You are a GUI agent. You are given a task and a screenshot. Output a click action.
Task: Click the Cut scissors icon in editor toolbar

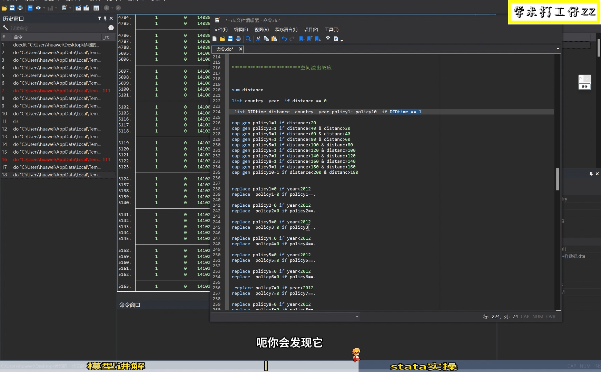pyautogui.click(x=258, y=39)
